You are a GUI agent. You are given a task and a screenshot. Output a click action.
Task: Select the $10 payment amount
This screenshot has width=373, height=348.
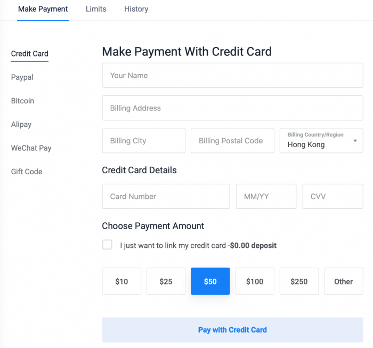click(x=121, y=281)
